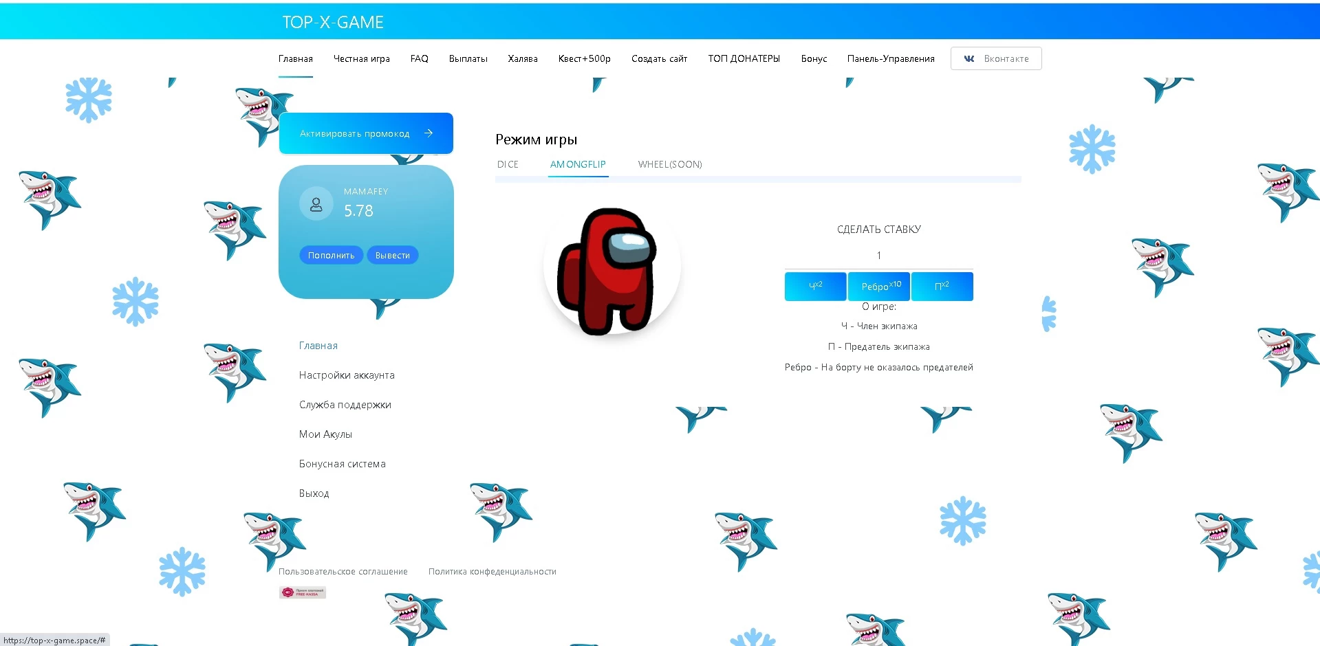Screen dimensions: 1320x646
Task: Click the Free-Kassa payment badge
Action: pos(303,592)
